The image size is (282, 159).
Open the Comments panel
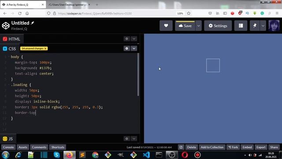(x=39, y=147)
